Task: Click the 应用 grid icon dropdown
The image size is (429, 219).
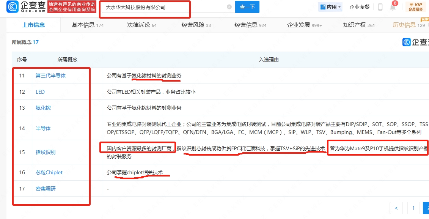Action: tap(330, 7)
